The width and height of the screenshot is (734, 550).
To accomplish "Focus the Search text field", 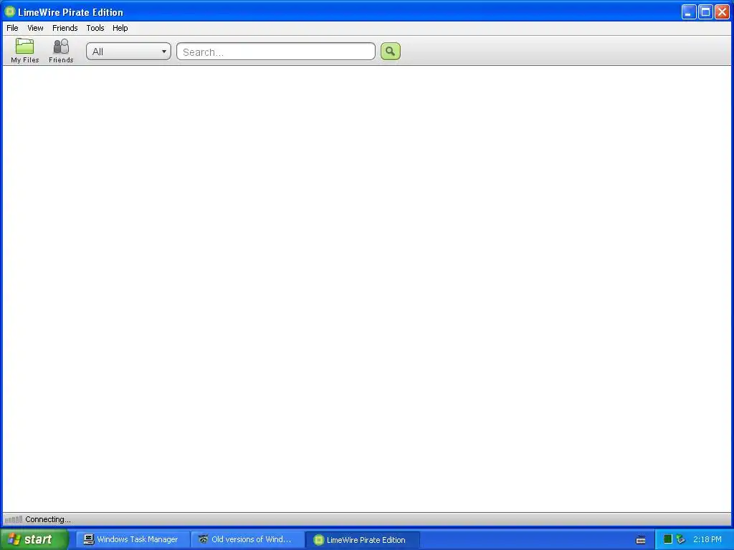I will click(276, 52).
